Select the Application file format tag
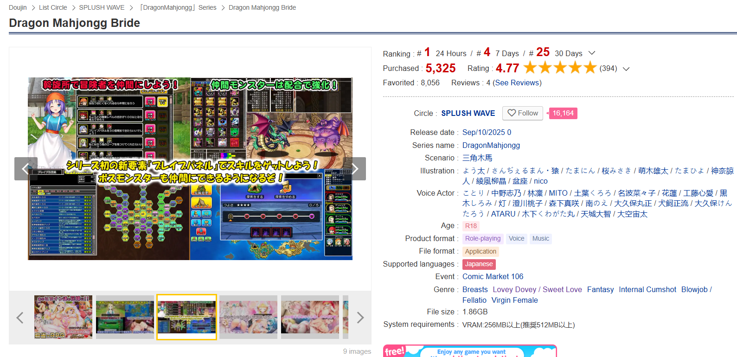Image resolution: width=737 pixels, height=357 pixels. (481, 251)
